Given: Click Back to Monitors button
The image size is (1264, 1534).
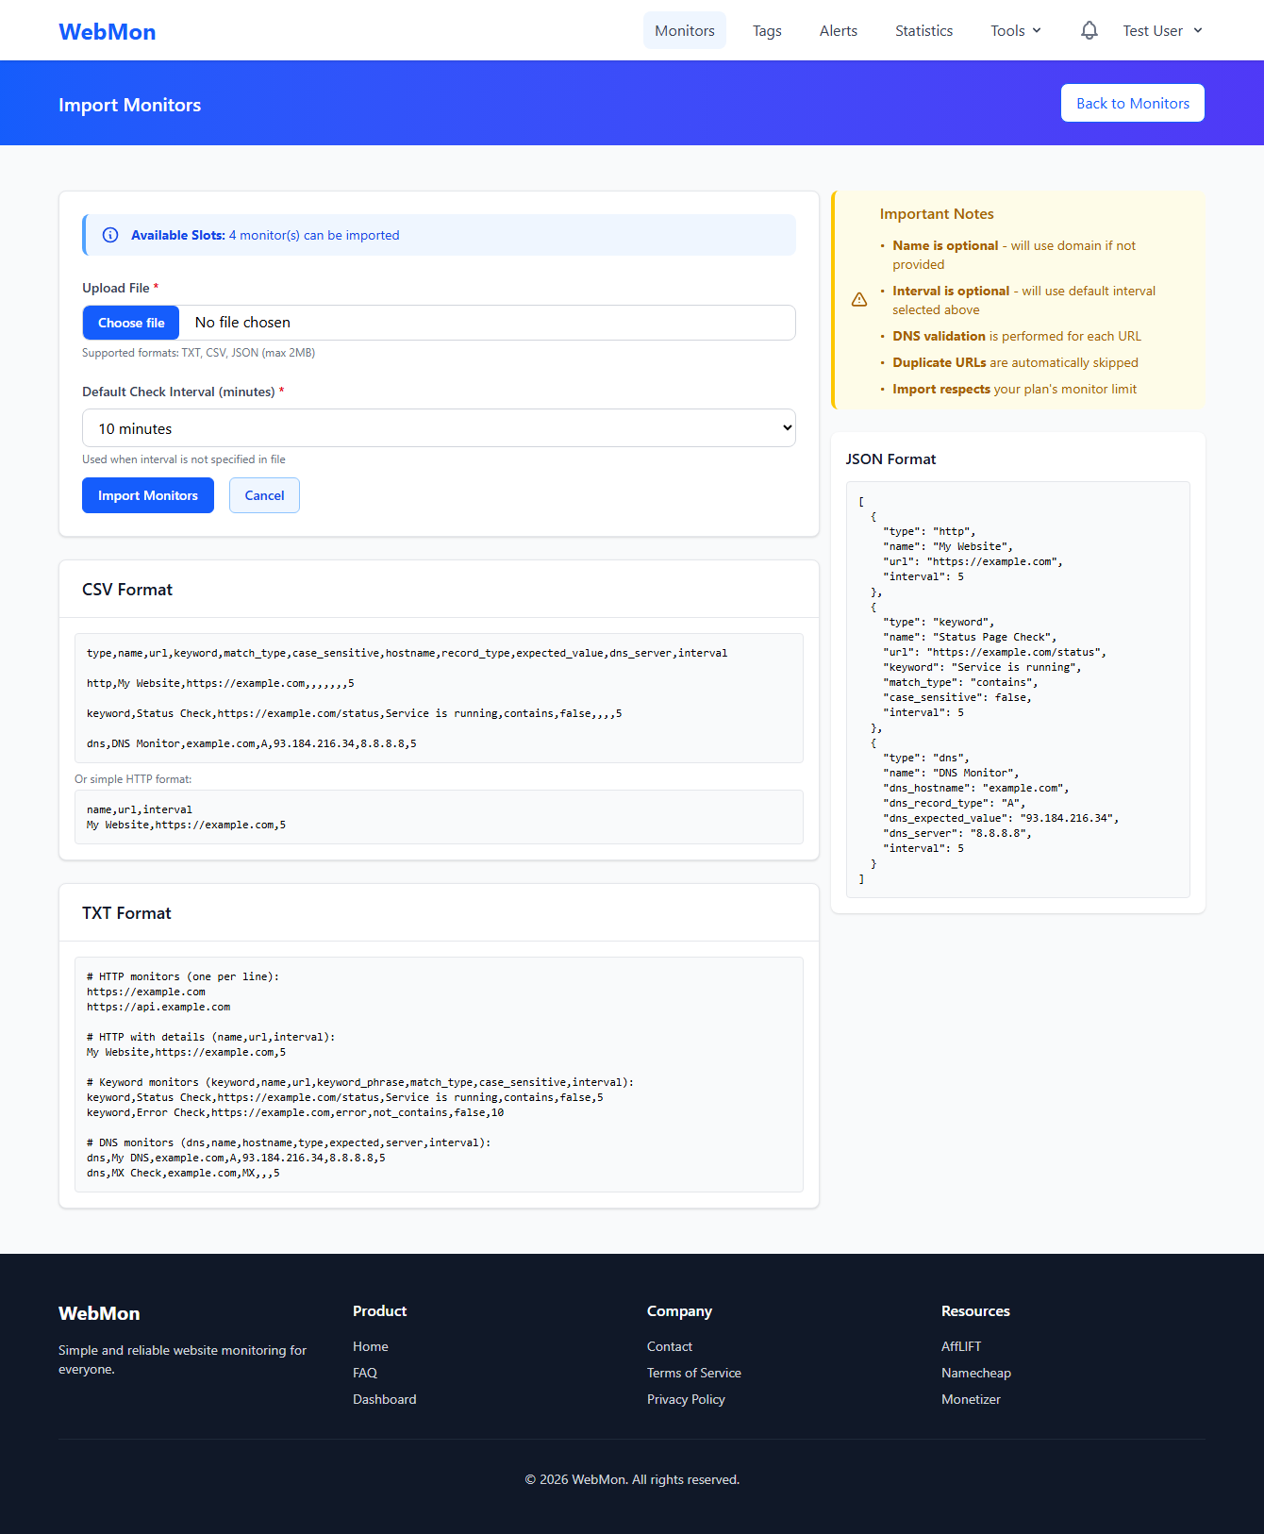Looking at the screenshot, I should pos(1132,103).
